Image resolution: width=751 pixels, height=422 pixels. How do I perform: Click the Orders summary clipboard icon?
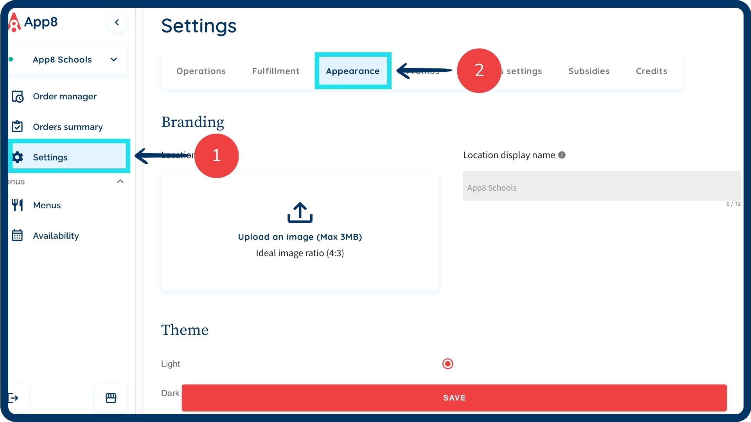pyautogui.click(x=17, y=127)
